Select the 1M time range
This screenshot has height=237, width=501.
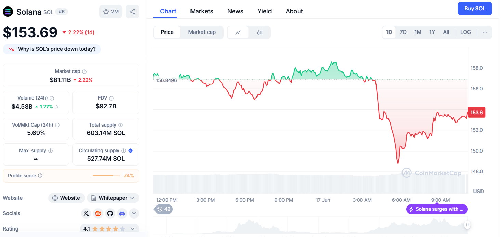[x=418, y=32]
